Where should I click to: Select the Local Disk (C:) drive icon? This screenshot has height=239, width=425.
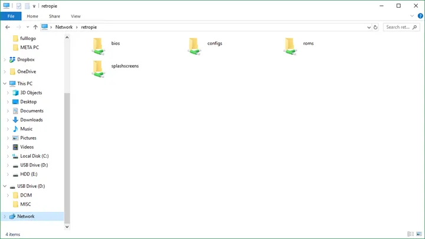pyautogui.click(x=15, y=156)
